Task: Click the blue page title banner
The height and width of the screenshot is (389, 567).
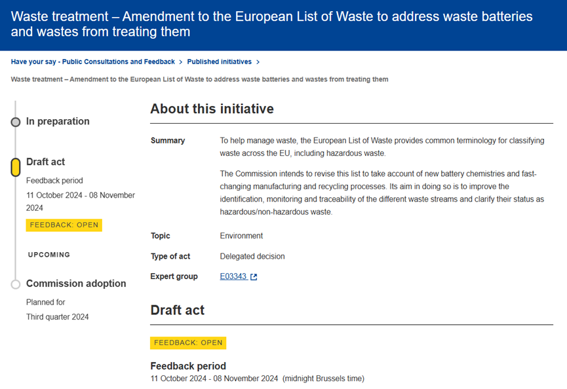Action: tap(283, 24)
